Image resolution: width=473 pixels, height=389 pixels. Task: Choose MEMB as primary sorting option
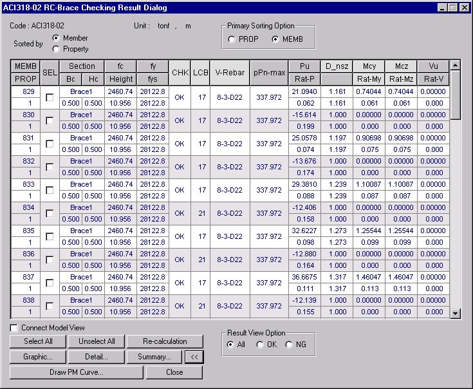(x=276, y=39)
